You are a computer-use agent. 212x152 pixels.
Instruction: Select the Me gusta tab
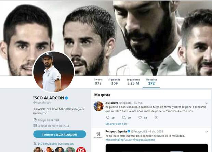click(x=151, y=81)
